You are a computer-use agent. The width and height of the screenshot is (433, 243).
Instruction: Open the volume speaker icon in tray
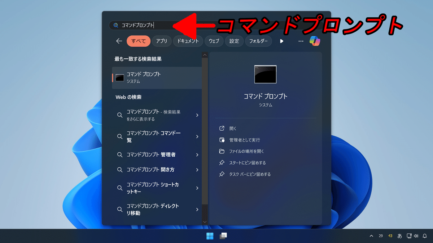point(416,236)
